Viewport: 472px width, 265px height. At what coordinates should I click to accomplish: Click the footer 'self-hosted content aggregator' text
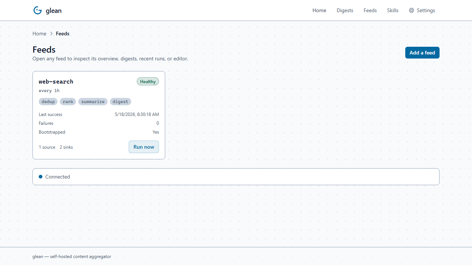coord(80,257)
